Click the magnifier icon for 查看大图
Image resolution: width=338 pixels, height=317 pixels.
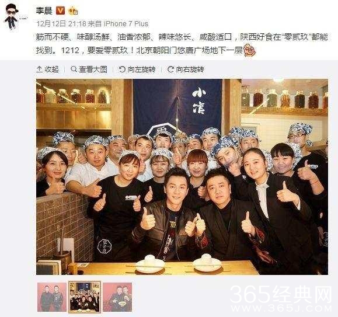pyautogui.click(x=74, y=69)
